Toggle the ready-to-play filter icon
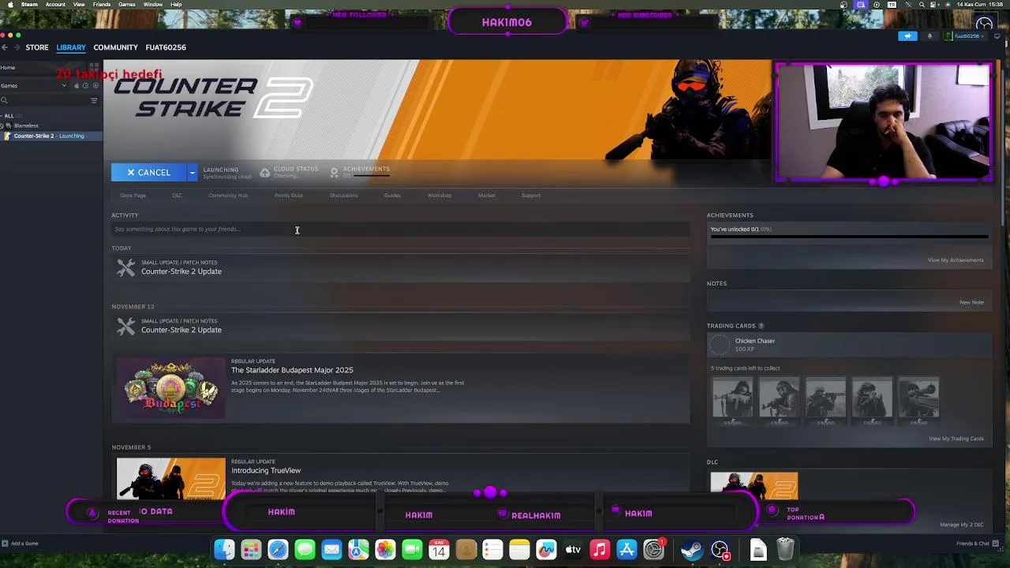Image resolution: width=1010 pixels, height=568 pixels. pos(95,85)
